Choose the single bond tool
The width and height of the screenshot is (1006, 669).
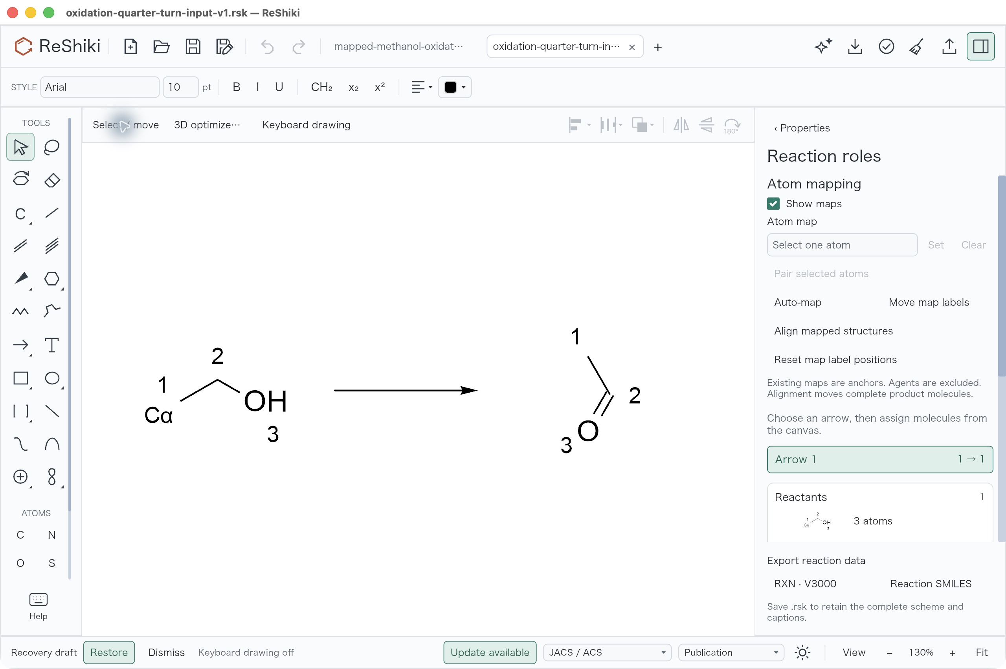coord(51,213)
